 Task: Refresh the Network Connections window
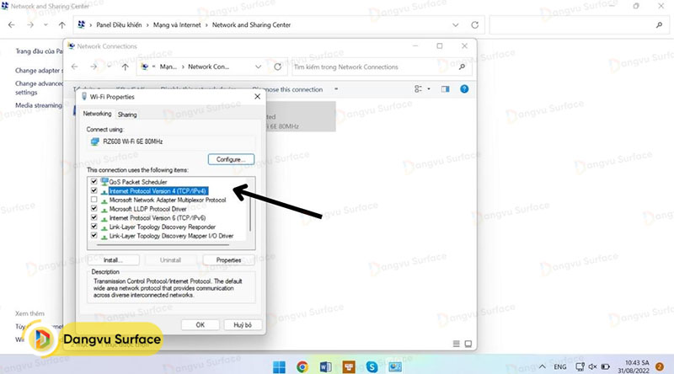click(278, 67)
